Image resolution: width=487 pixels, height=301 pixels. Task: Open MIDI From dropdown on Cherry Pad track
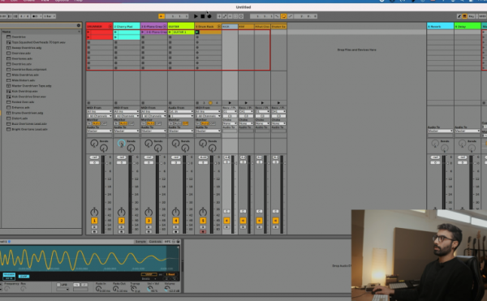point(126,112)
